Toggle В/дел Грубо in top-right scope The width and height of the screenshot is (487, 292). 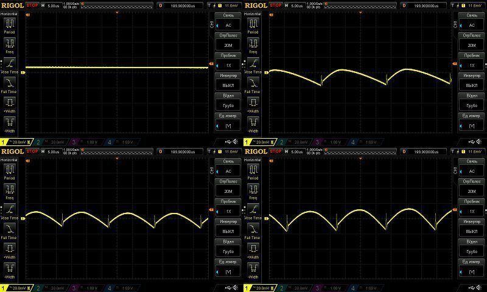pyautogui.click(x=472, y=102)
